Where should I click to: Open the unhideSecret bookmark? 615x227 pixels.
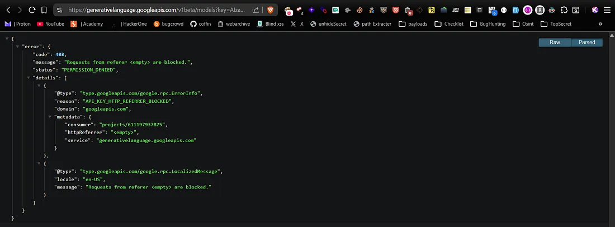tap(328, 24)
